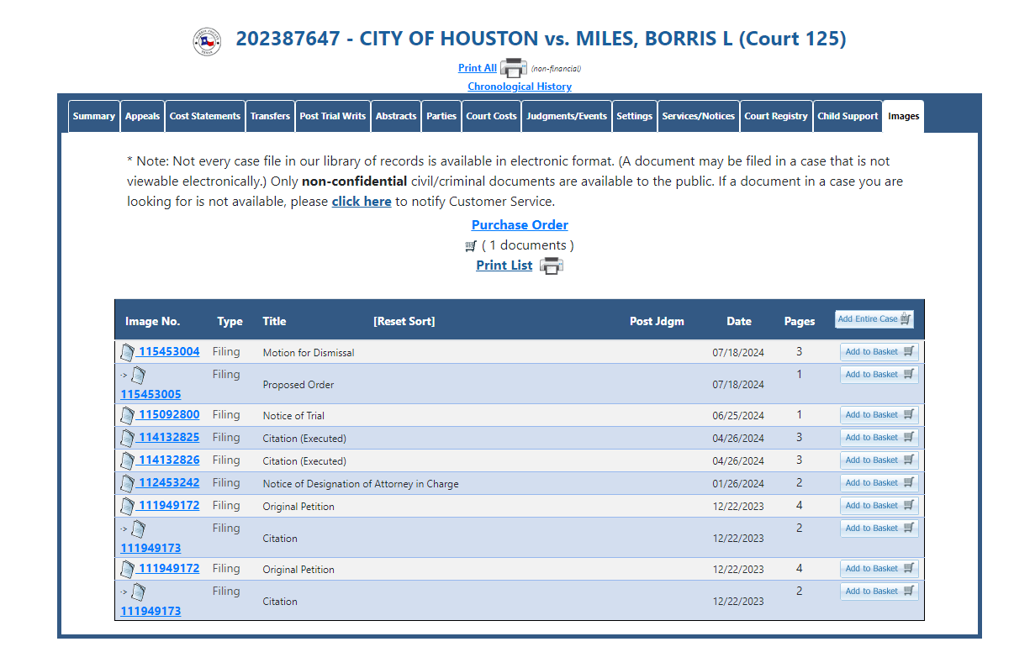Viewport: 1014px width, 668px height.
Task: Follow the click here customer service link
Action: click(x=362, y=202)
